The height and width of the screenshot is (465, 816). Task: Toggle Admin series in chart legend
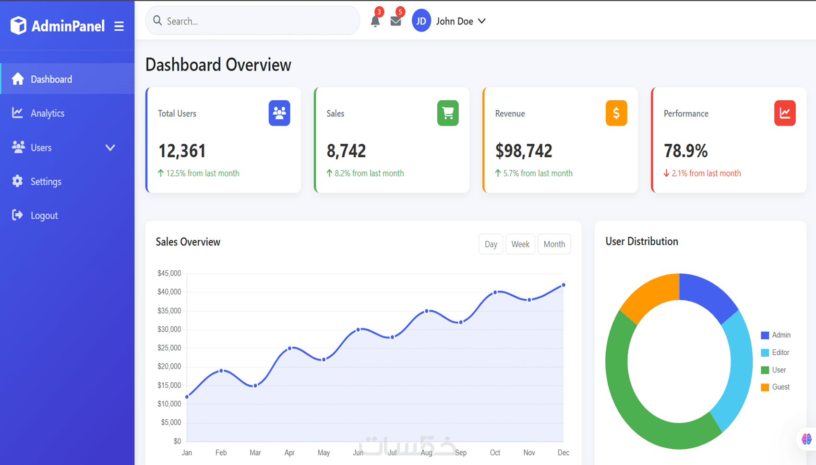click(x=776, y=335)
